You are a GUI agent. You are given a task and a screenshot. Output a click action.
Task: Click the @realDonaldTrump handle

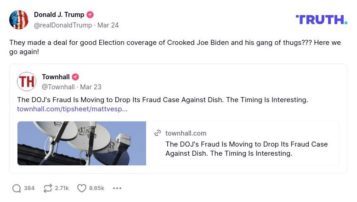point(63,25)
